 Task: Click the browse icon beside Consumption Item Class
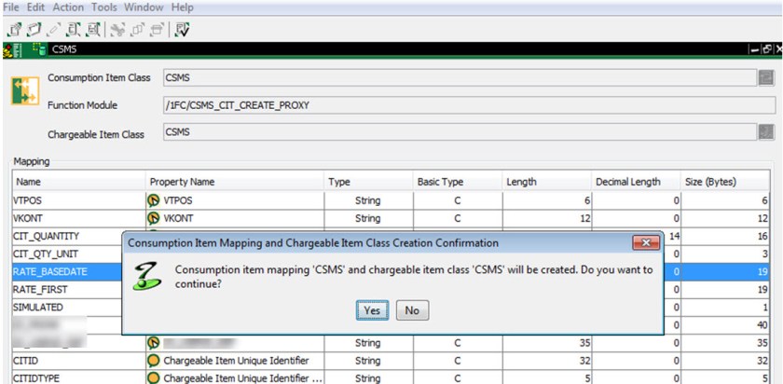(x=765, y=78)
